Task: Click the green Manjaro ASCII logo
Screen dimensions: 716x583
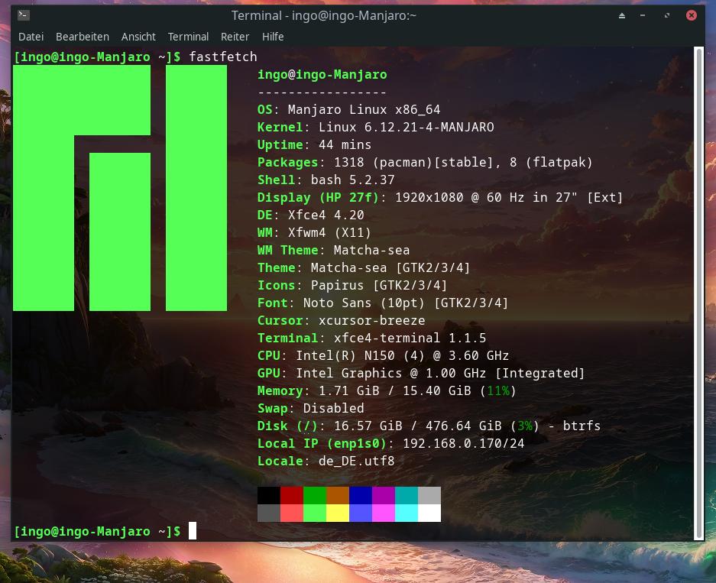Action: tap(120, 188)
